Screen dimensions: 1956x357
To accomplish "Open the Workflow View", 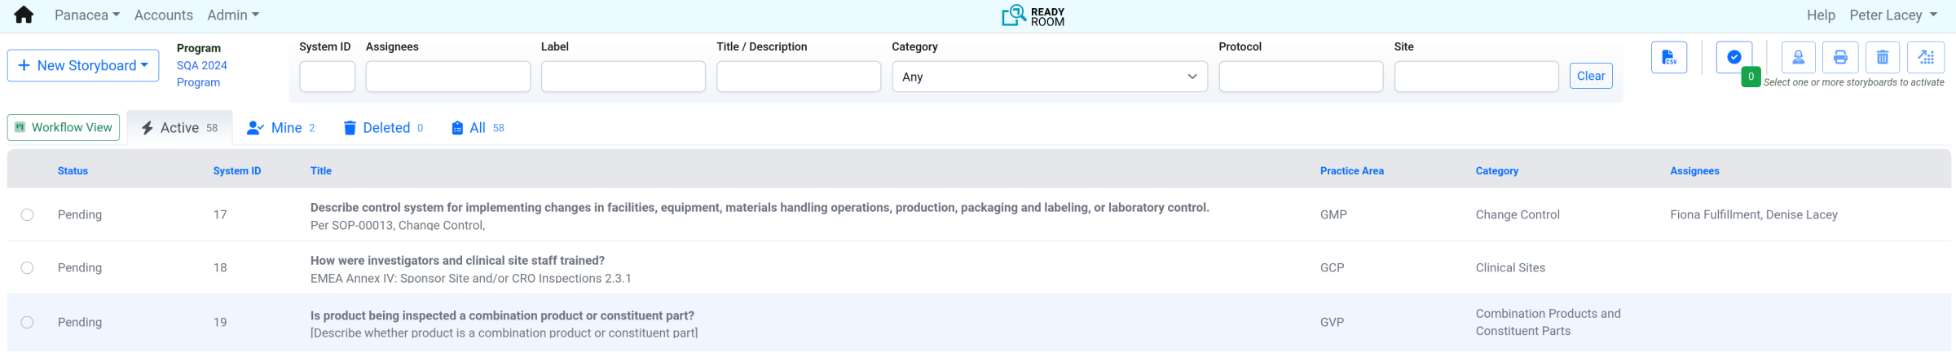I will 64,127.
